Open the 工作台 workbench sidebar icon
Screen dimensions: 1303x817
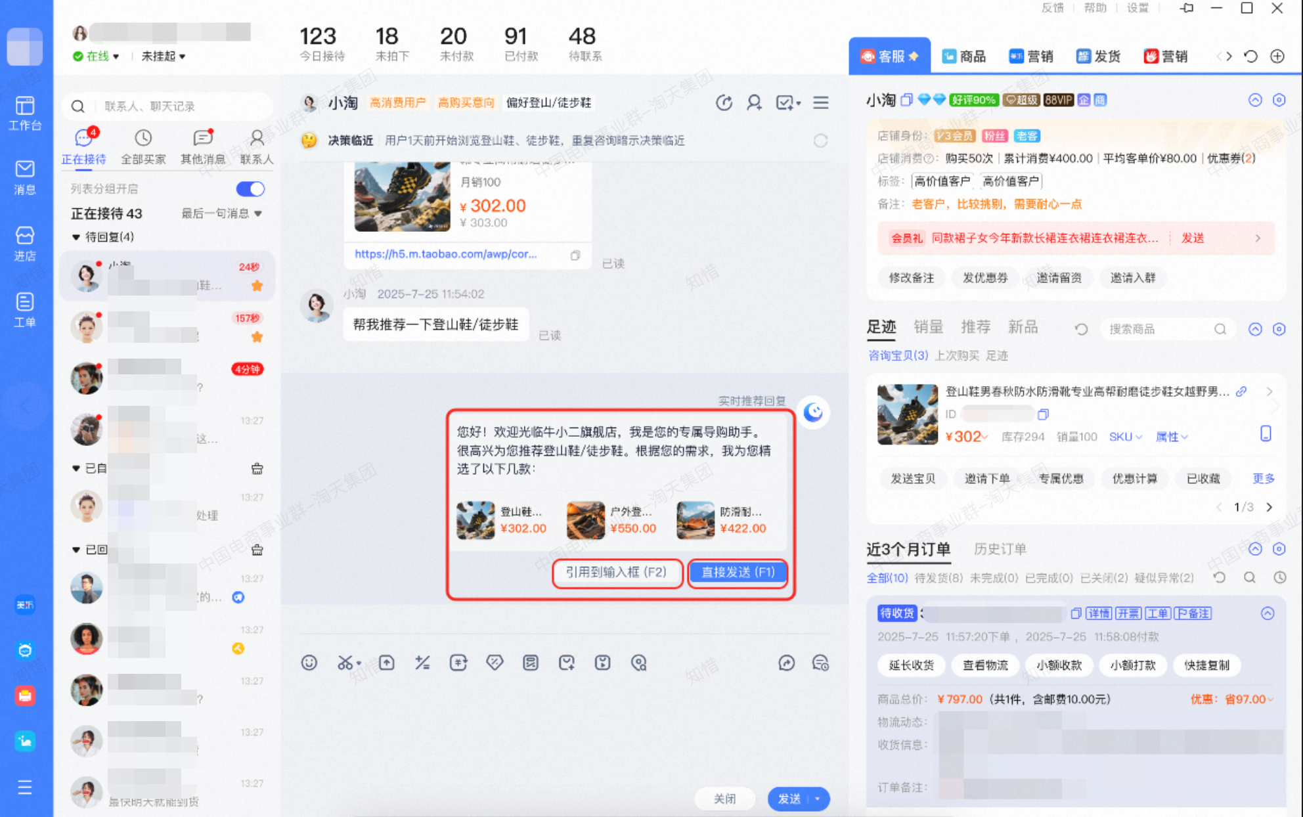(x=25, y=113)
